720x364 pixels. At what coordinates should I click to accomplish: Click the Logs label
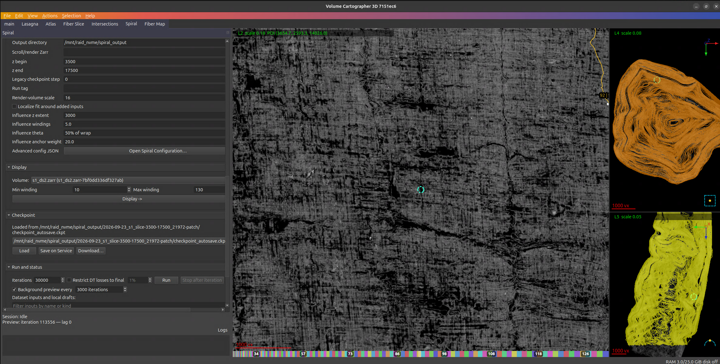point(222,330)
